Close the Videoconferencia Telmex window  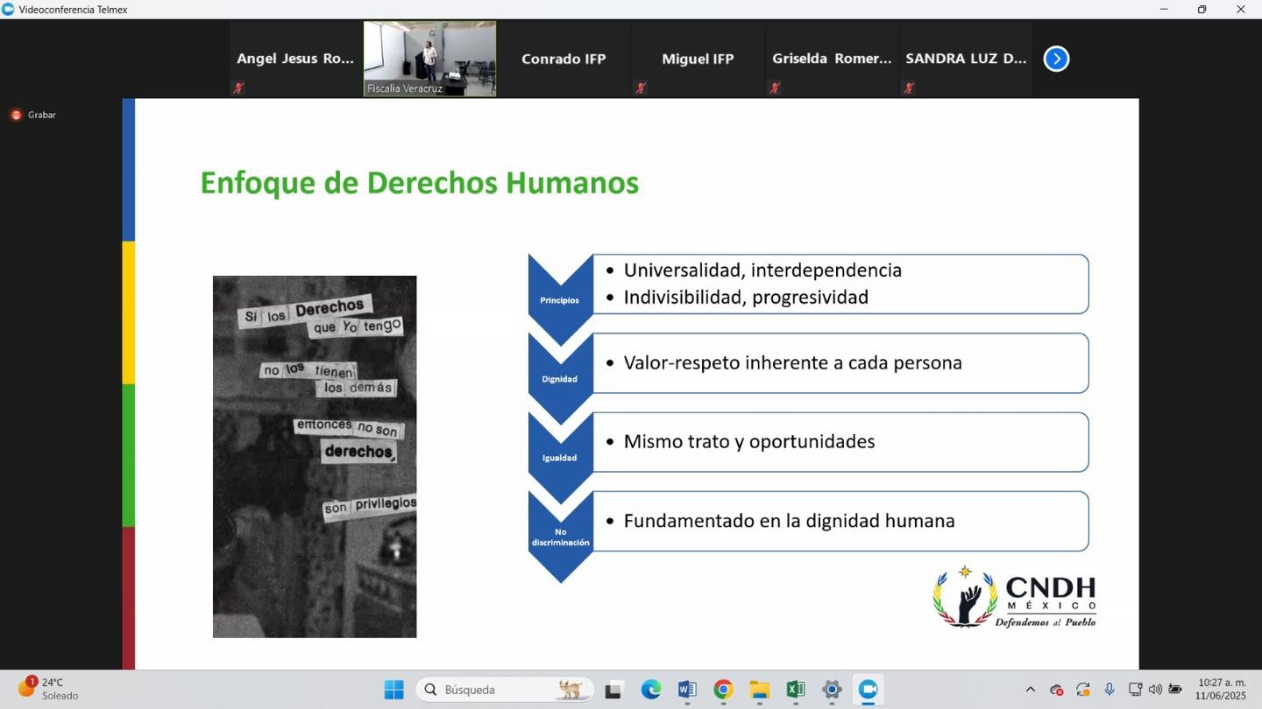pyautogui.click(x=1241, y=9)
